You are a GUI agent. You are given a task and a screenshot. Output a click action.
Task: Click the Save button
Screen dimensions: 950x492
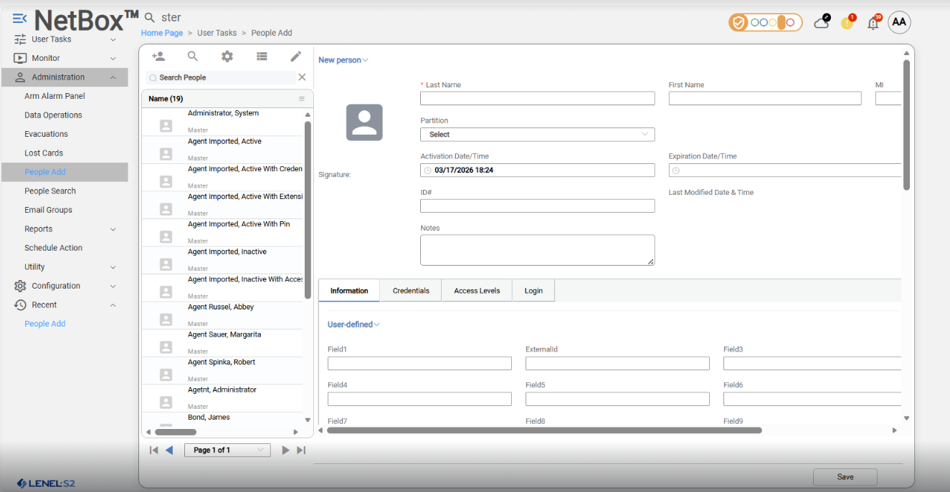pos(845,477)
